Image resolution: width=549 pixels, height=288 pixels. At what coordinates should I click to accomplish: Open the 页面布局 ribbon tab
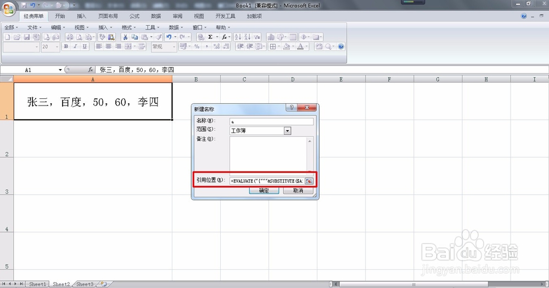(x=108, y=16)
